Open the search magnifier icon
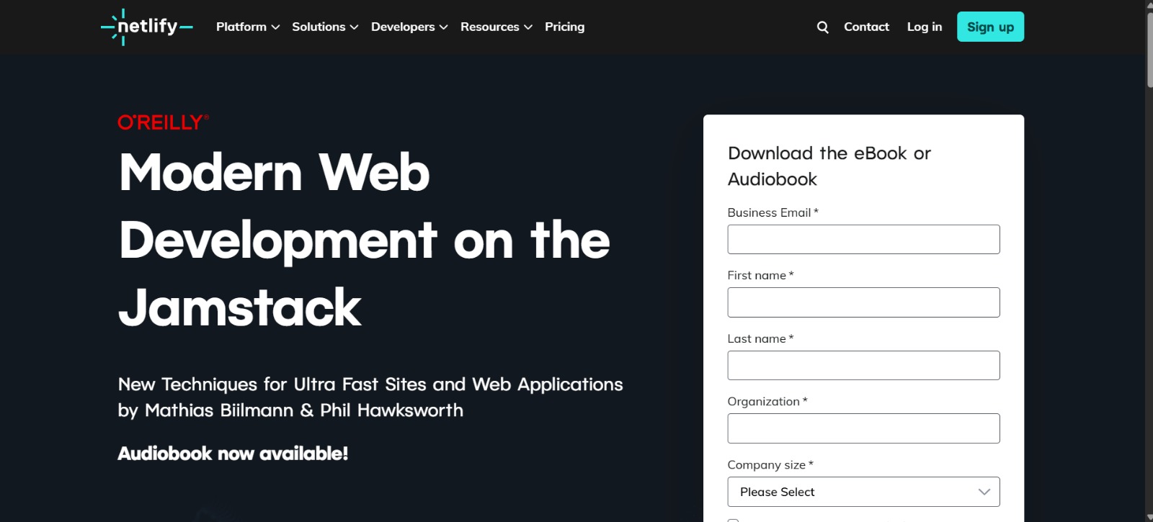This screenshot has height=522, width=1153. click(x=822, y=27)
